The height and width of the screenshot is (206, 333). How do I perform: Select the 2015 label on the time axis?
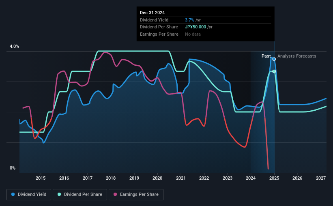coord(41,178)
